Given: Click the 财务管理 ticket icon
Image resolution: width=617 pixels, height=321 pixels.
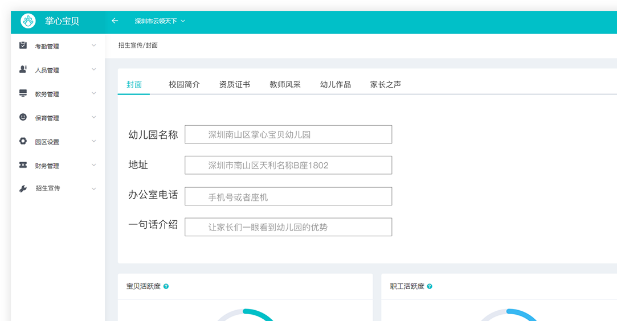Looking at the screenshot, I should [23, 165].
